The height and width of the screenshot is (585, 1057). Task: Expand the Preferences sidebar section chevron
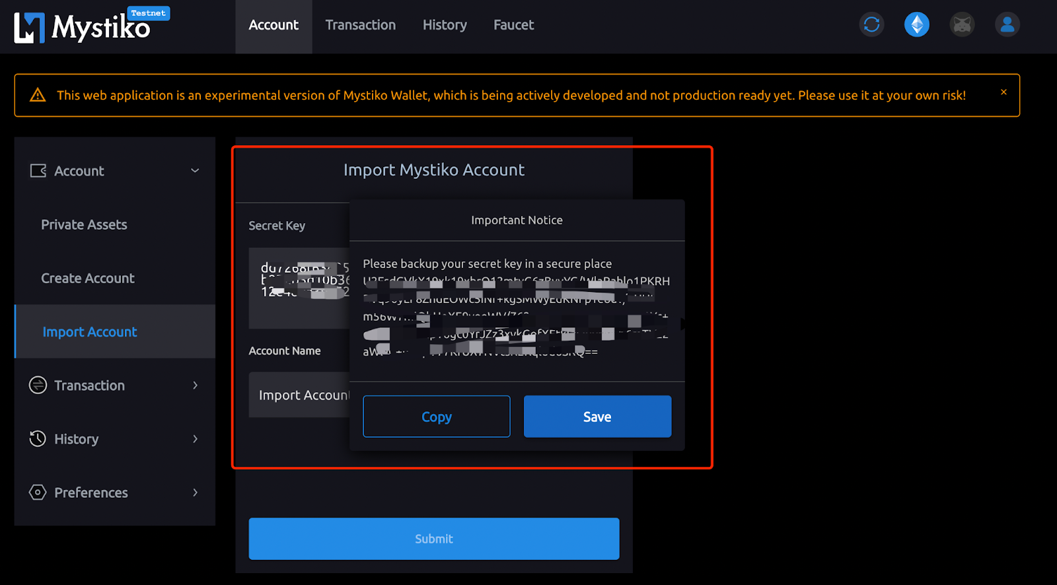point(195,492)
